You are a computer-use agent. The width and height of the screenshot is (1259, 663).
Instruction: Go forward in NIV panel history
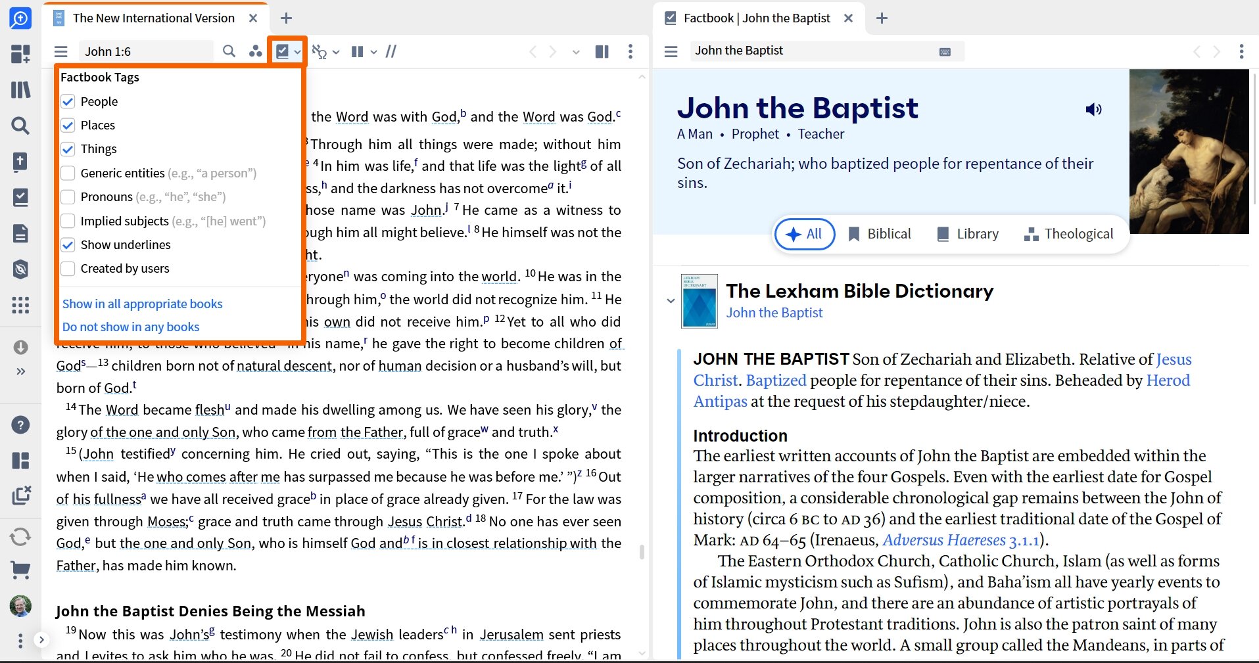click(x=553, y=51)
